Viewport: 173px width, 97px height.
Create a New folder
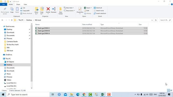(61, 11)
